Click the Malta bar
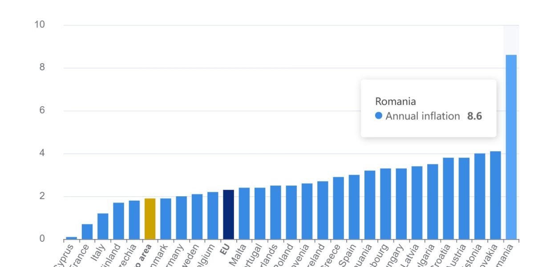The height and width of the screenshot is (267, 534). coord(244,214)
